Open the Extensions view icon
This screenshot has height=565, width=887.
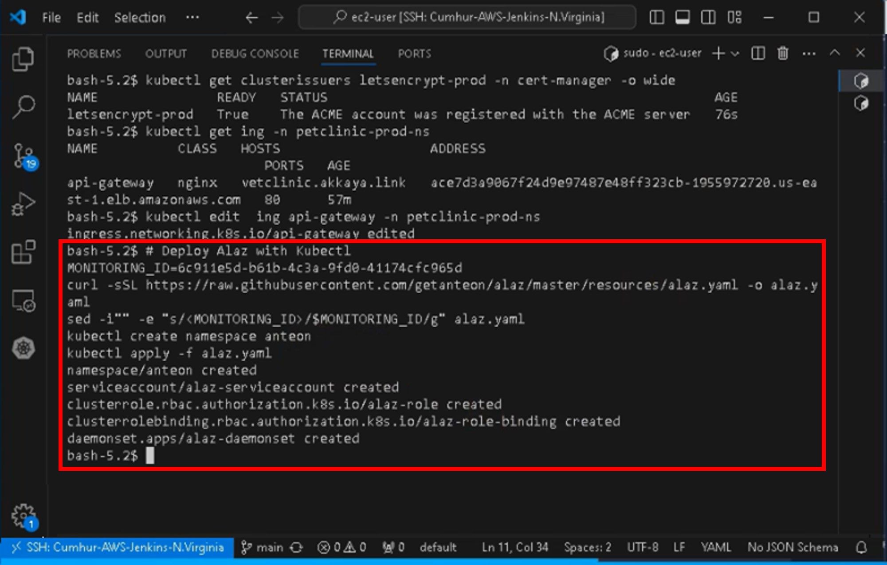tap(24, 252)
